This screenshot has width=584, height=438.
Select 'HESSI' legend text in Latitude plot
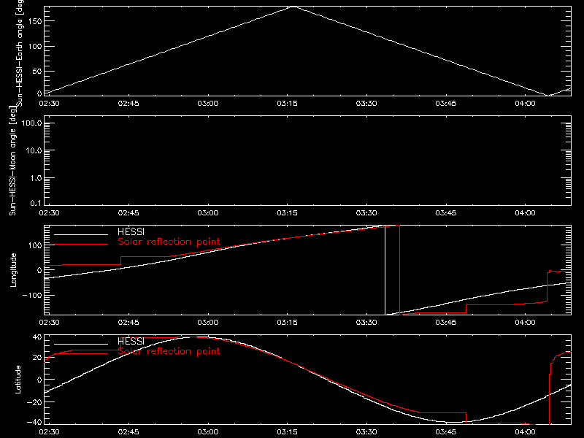point(131,341)
